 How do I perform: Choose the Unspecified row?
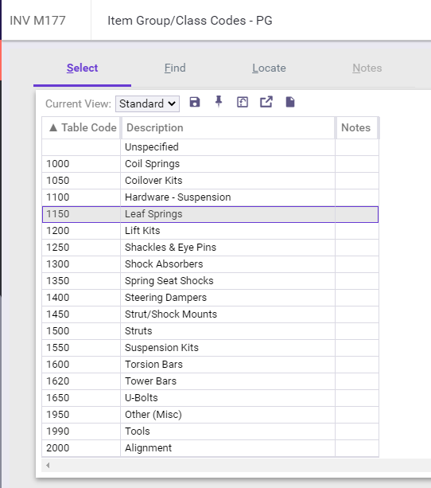pyautogui.click(x=210, y=147)
